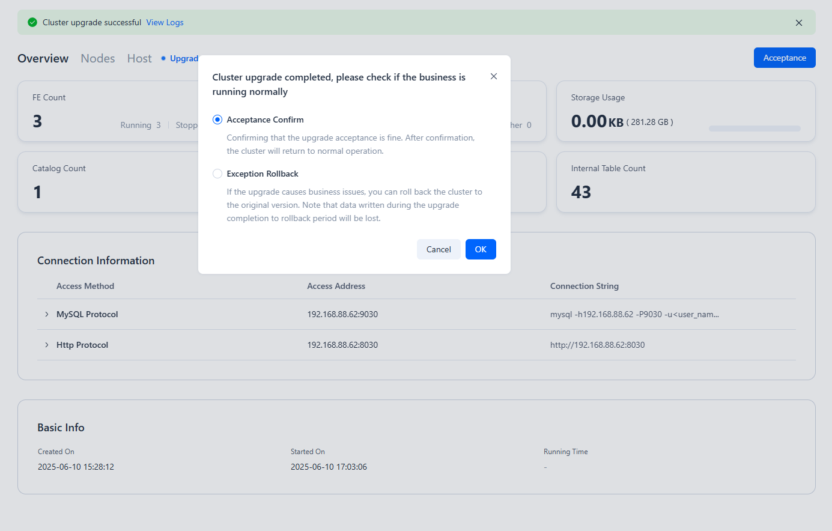Image resolution: width=832 pixels, height=531 pixels.
Task: Click the MySQL connection string text
Action: point(634,314)
